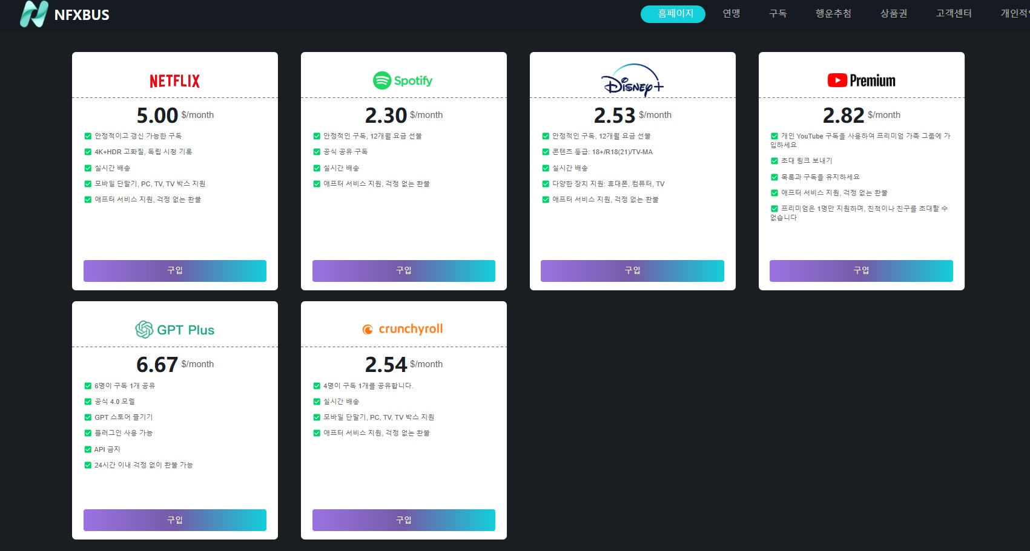Open the 행운추첨 menu item
The image size is (1030, 551).
click(833, 13)
